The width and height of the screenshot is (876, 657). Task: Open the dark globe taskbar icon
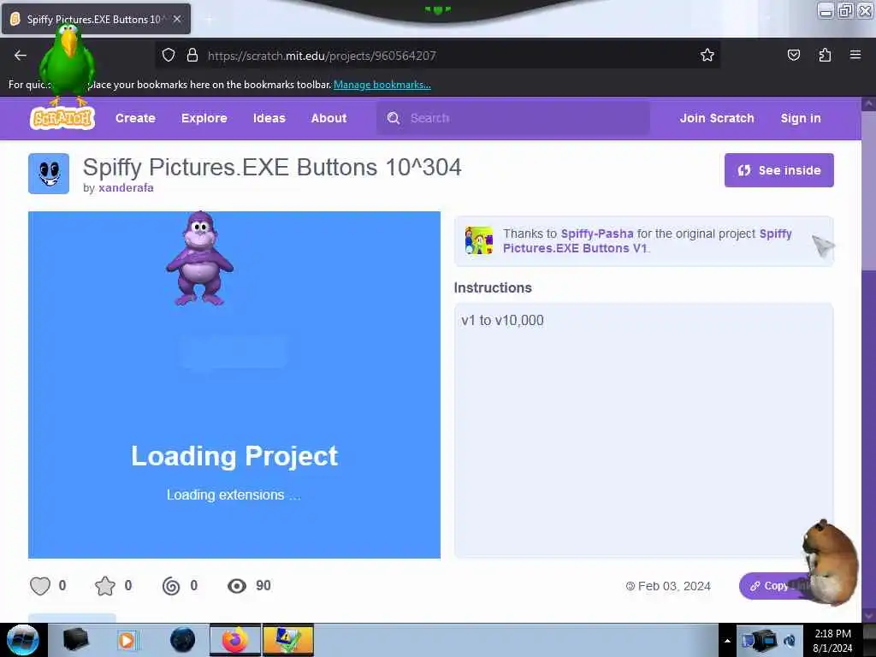(182, 640)
